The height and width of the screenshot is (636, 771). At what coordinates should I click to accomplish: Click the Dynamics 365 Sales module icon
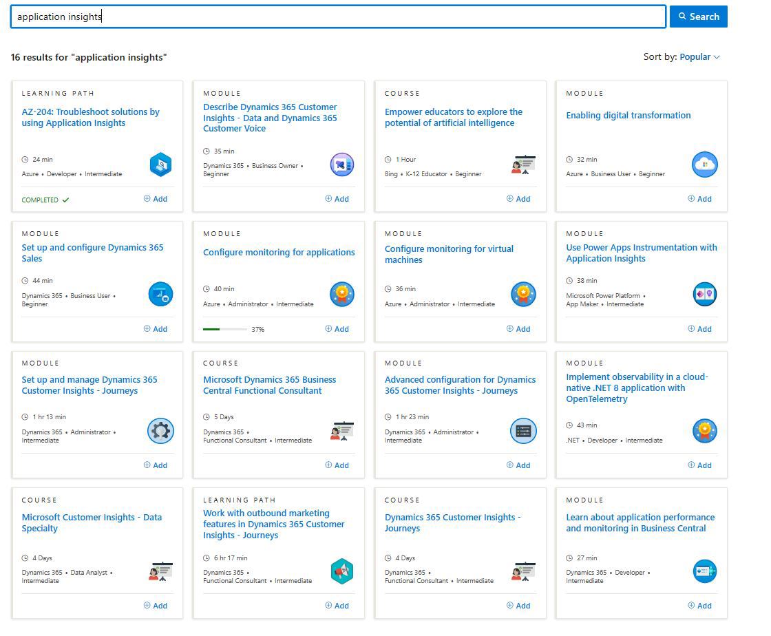click(x=160, y=295)
